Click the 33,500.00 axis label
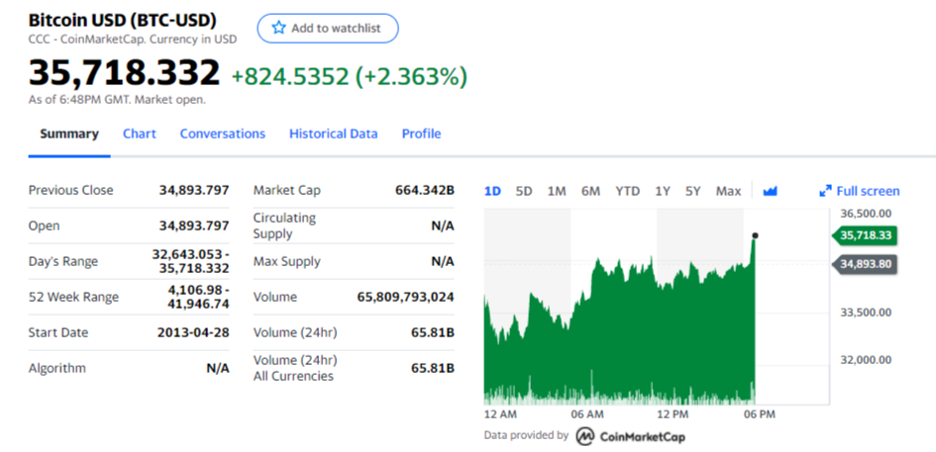The image size is (936, 452). pyautogui.click(x=866, y=313)
